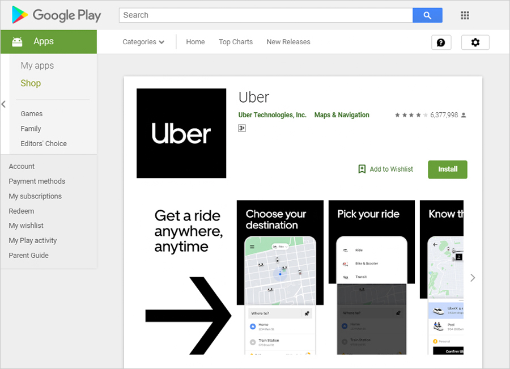
Task: Go to New Releases
Action: (x=288, y=42)
